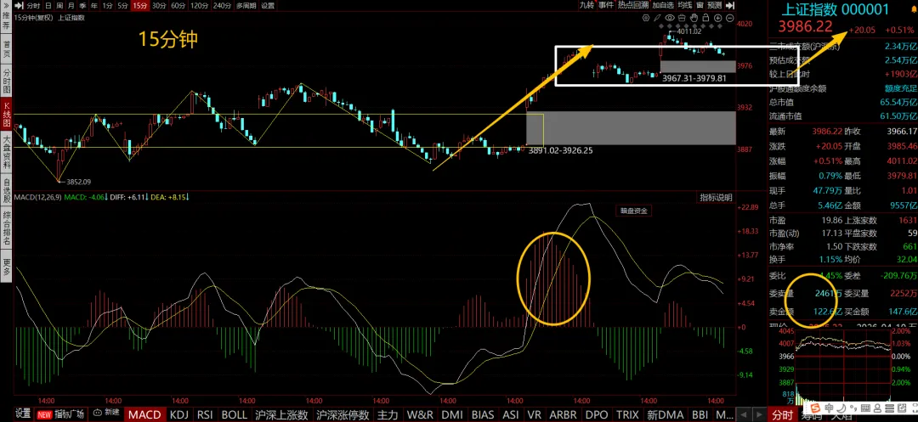Screen dimensions: 918x422
Task: Switch to 分时 period tab
Action: coord(33,5)
